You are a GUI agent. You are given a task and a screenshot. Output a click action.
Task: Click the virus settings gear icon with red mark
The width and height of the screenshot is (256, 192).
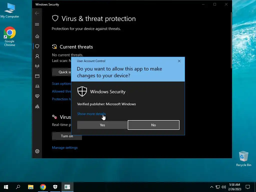[x=54, y=117]
